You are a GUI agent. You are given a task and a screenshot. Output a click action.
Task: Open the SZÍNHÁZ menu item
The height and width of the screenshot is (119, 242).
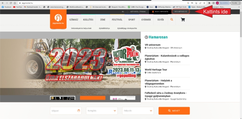click(74, 20)
